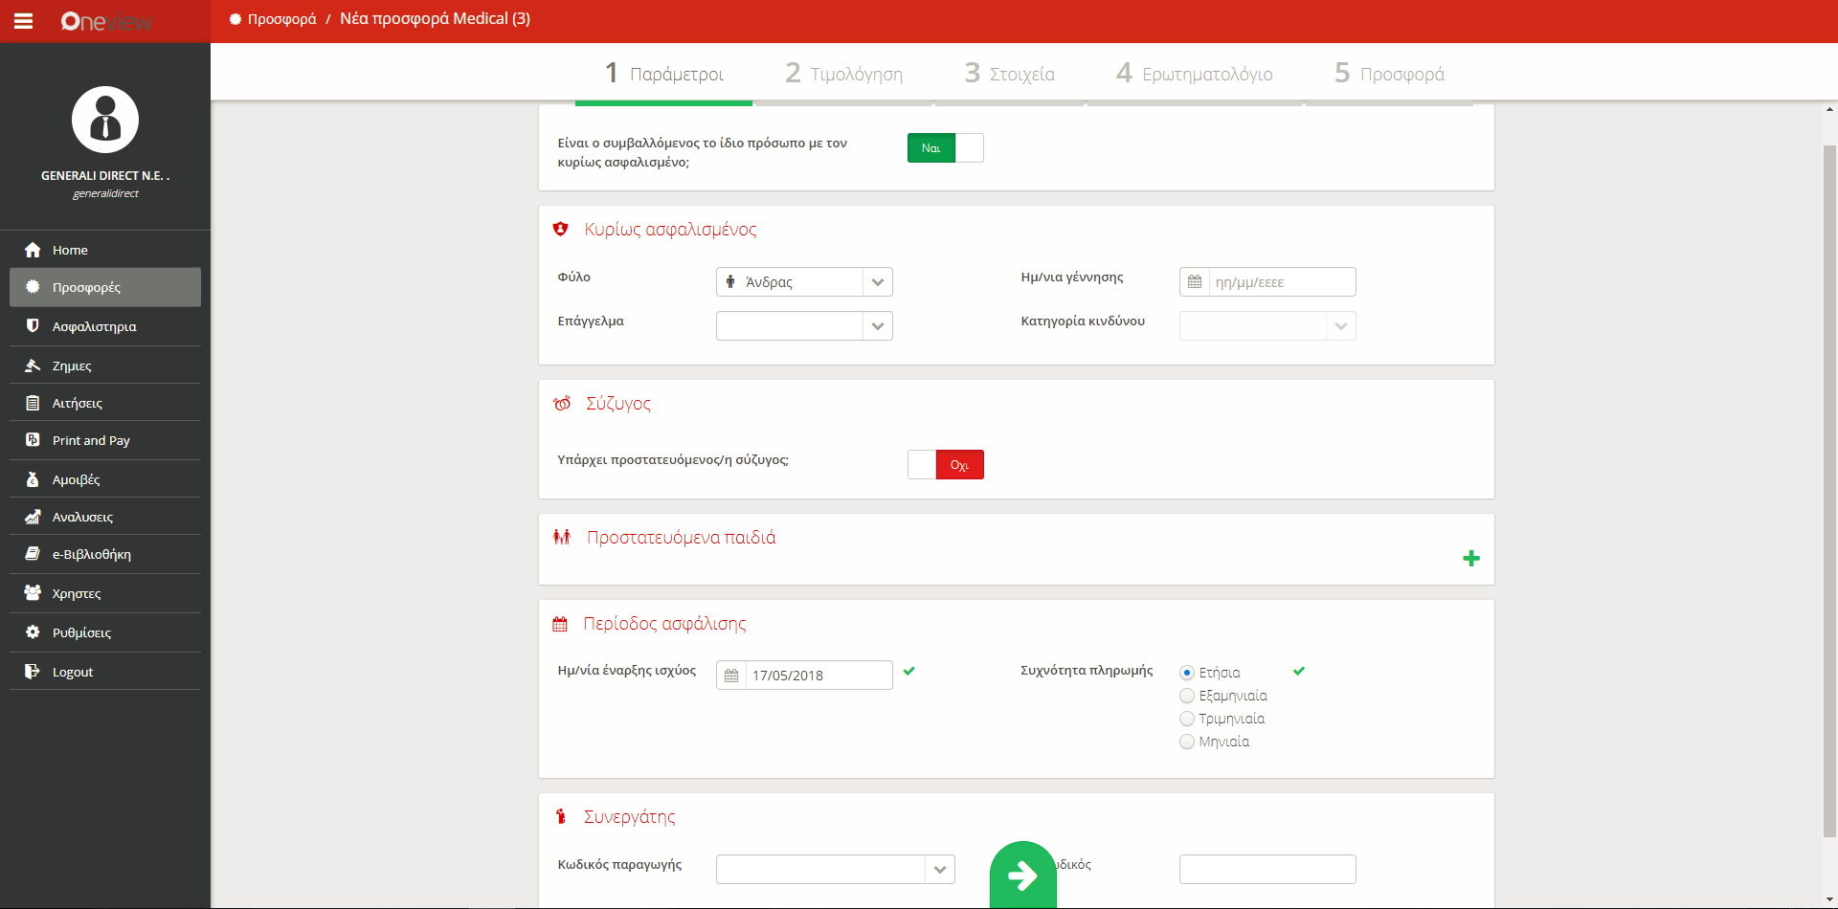Select Εξαμηνιαία payment frequency
Image resolution: width=1838 pixels, height=909 pixels.
click(x=1187, y=696)
